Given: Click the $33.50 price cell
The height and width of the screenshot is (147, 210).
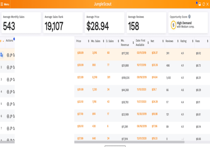Looking at the screenshot, I should [x=80, y=102].
